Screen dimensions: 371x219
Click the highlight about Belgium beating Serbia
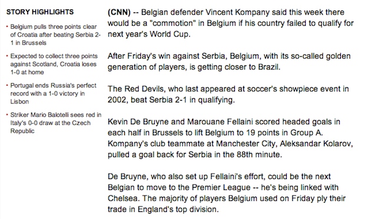[55, 35]
